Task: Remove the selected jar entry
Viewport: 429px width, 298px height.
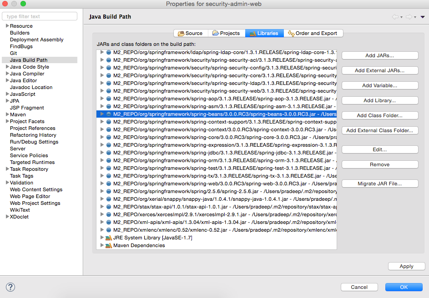Action: coord(380,165)
